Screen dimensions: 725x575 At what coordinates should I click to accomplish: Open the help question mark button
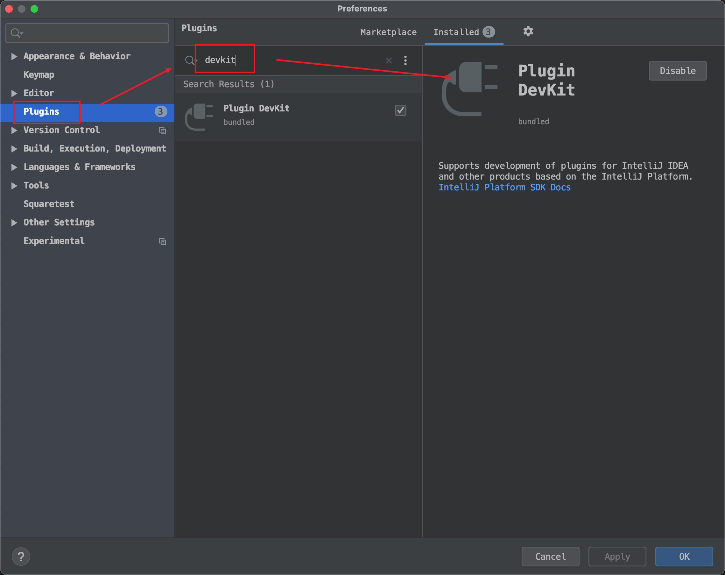21,557
